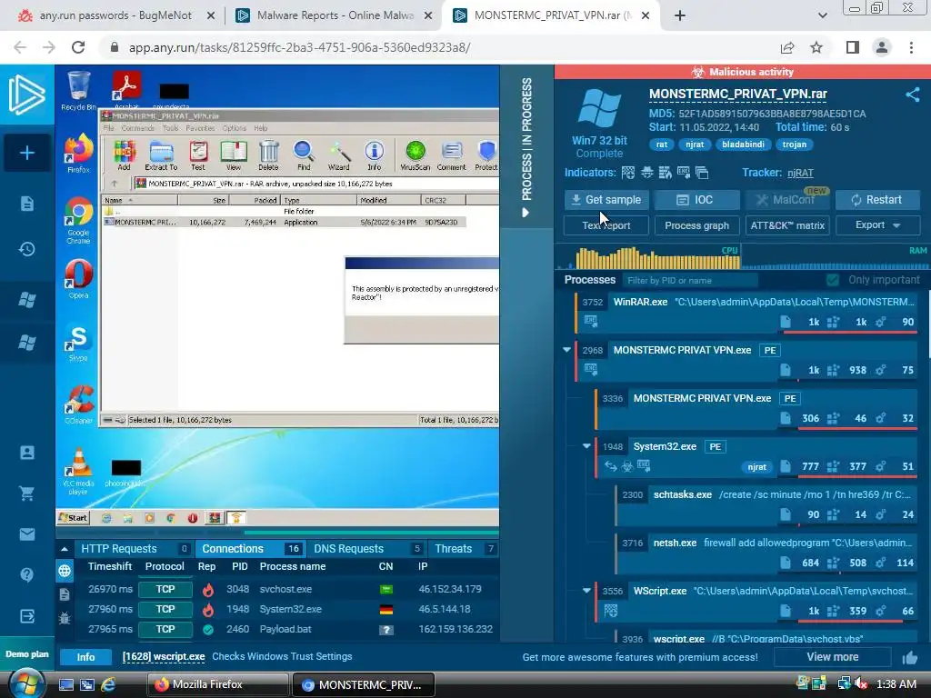Switch to Malware Reports browser tab
This screenshot has height=698, width=931.
click(x=333, y=15)
